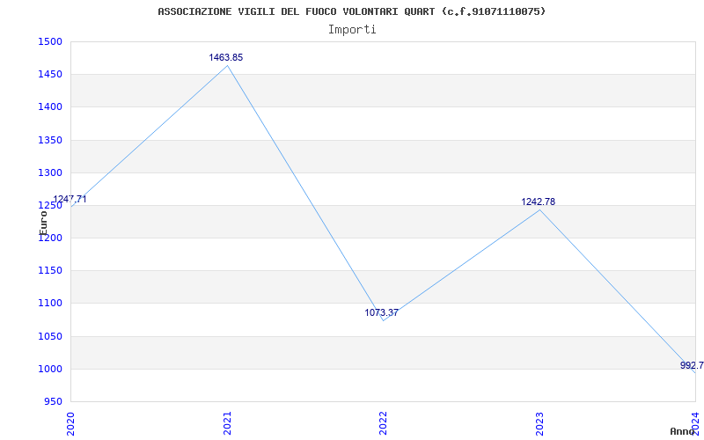
Task: Click the 2020 x-axis label
Action: [x=70, y=424]
